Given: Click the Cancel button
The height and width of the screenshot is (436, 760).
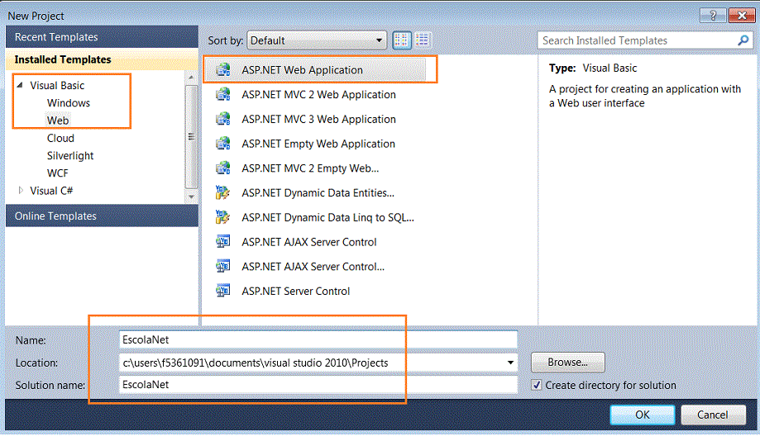Looking at the screenshot, I should point(713,415).
